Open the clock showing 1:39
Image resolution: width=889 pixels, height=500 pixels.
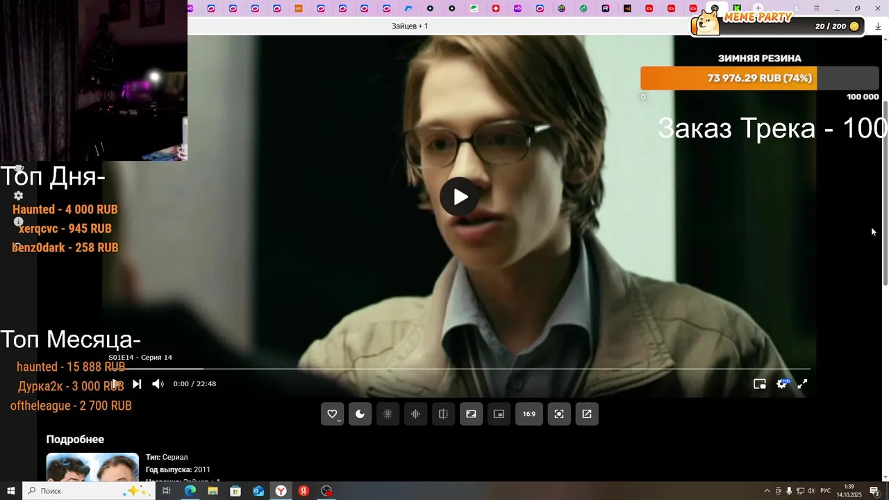[849, 491]
